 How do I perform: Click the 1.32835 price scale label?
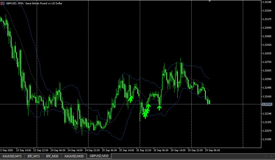coord(267,53)
